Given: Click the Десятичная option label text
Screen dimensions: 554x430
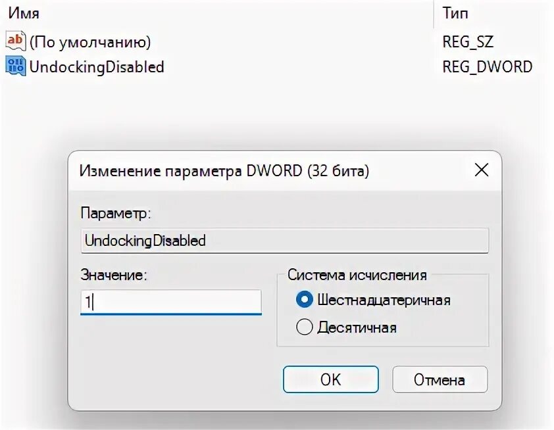Looking at the screenshot, I should click(357, 327).
